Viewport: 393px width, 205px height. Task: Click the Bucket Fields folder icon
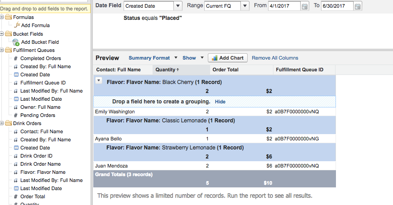coord(9,34)
